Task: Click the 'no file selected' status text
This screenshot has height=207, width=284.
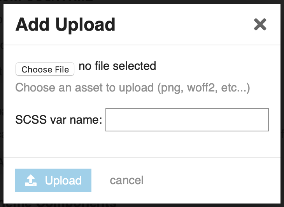Action: [117, 66]
